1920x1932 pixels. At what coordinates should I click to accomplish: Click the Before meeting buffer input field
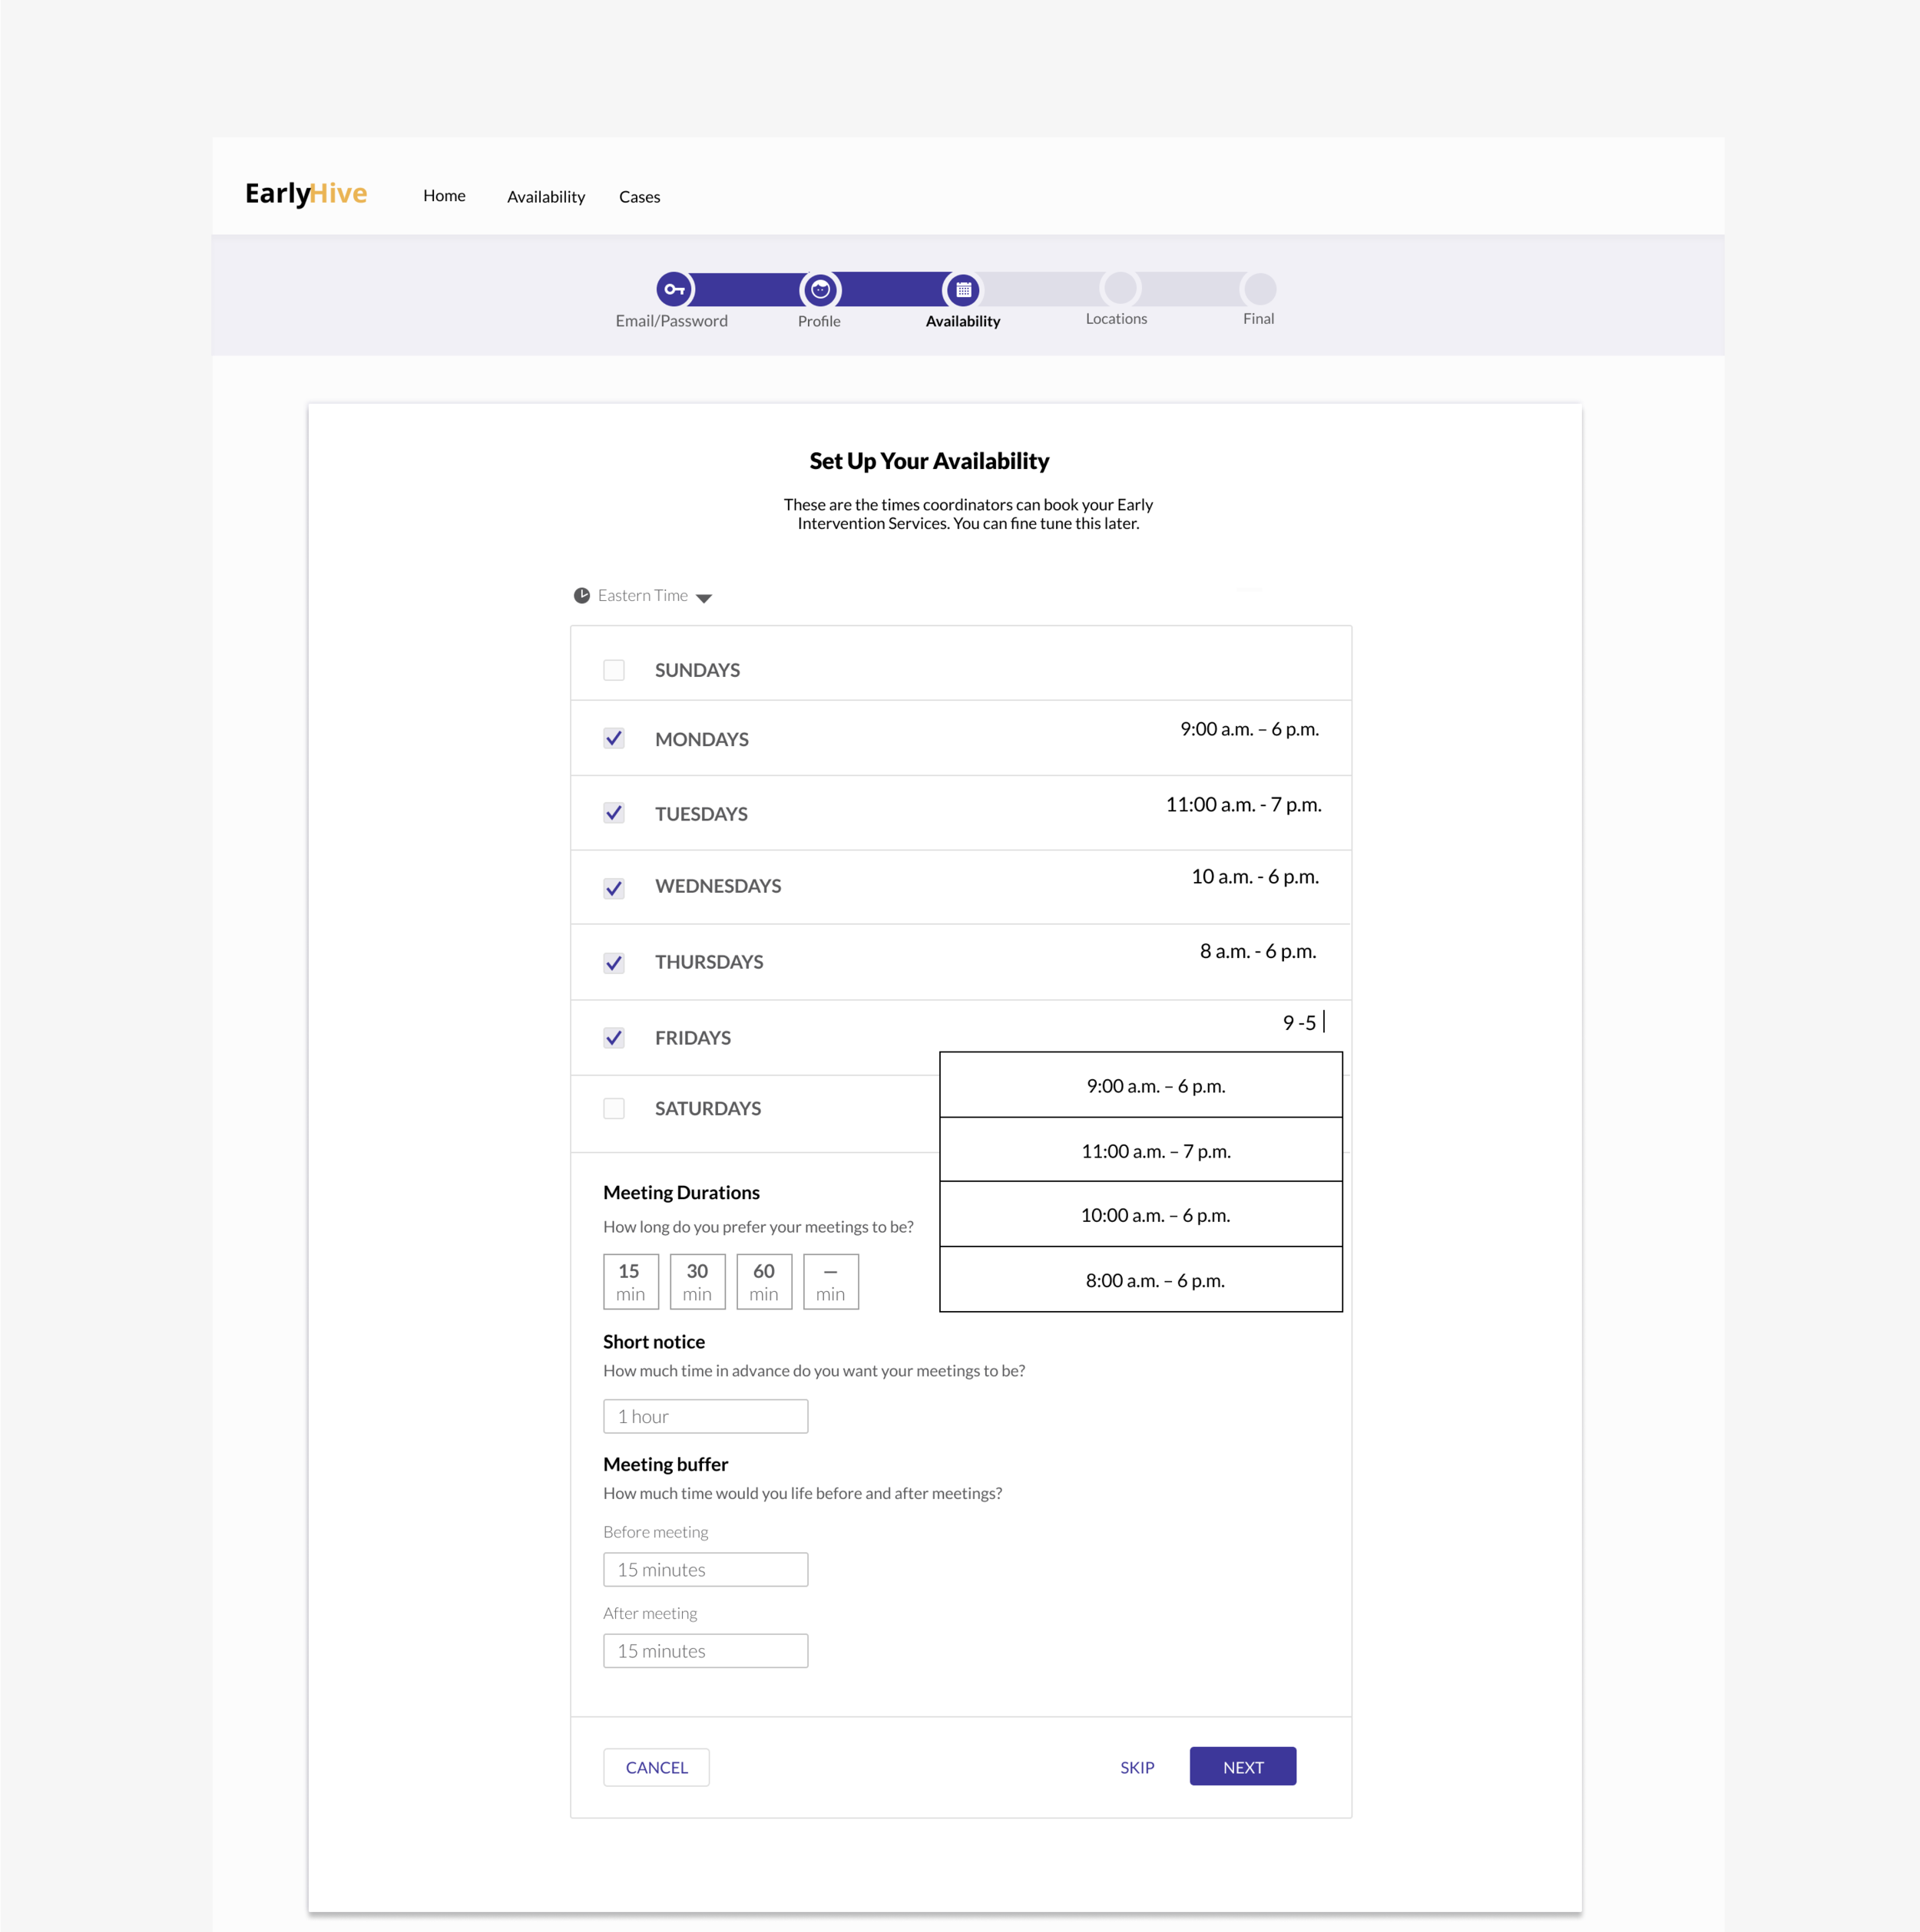point(705,1568)
